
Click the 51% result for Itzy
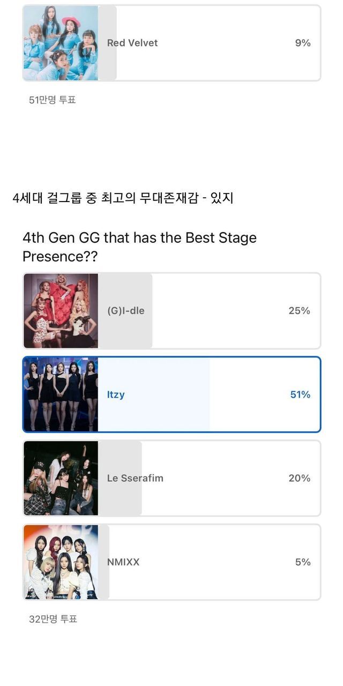(300, 394)
